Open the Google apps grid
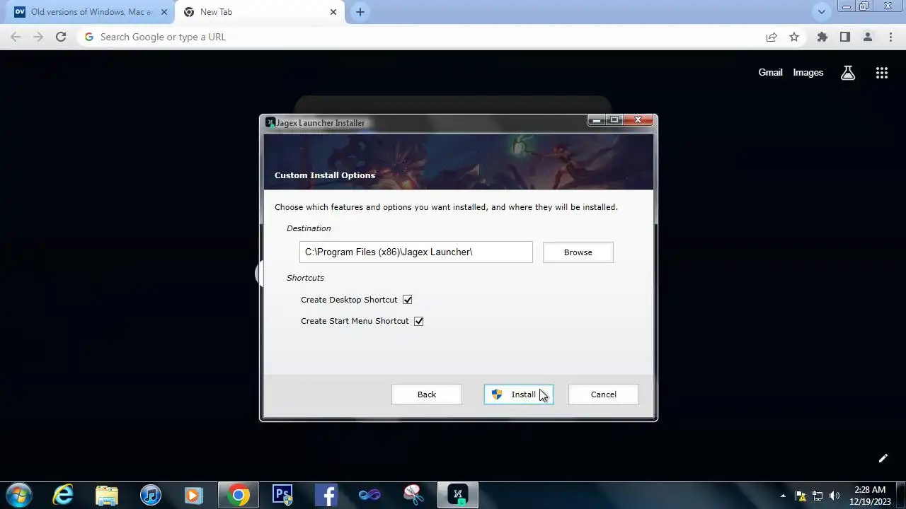This screenshot has height=509, width=906. point(882,72)
